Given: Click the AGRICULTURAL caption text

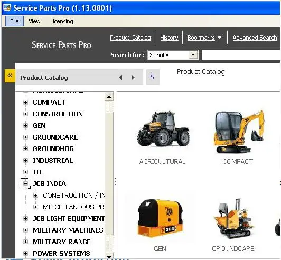Looking at the screenshot, I should (x=162, y=162).
